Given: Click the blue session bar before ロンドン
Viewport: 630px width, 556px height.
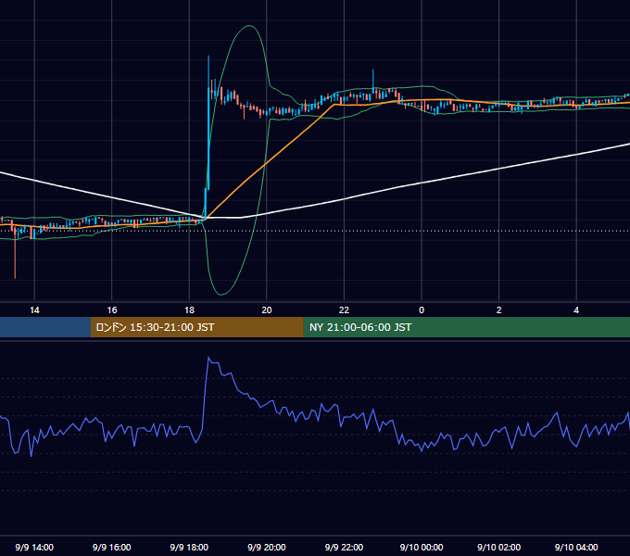Looking at the screenshot, I should pos(45,327).
